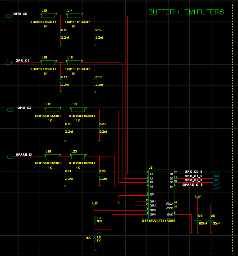Select resistor R3 1K symbol
The height and width of the screenshot is (256, 238).
(95, 239)
